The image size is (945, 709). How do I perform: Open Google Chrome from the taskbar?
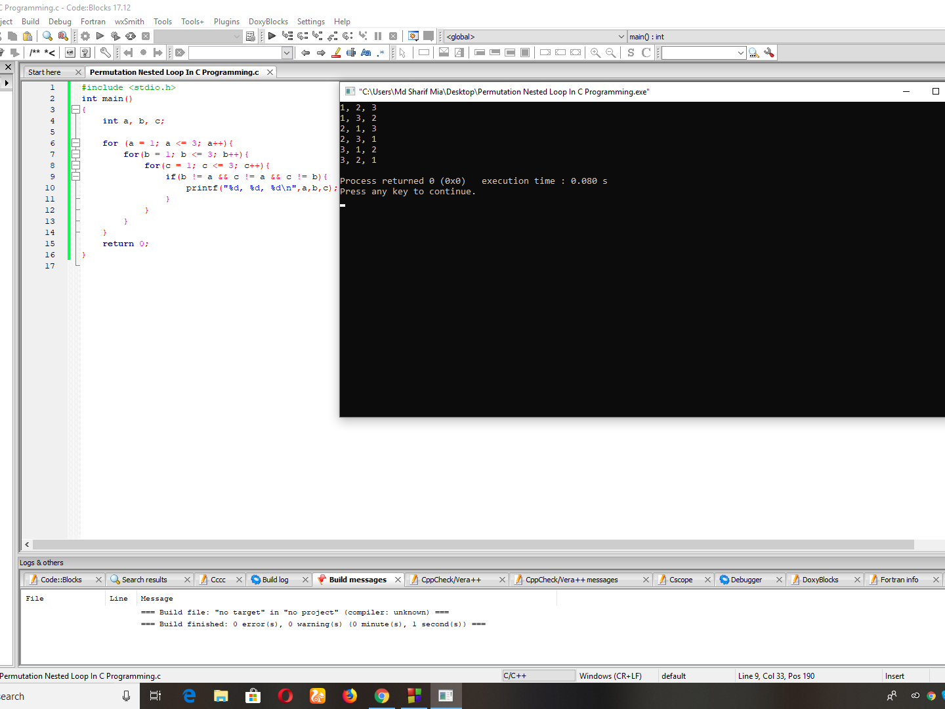(x=382, y=696)
